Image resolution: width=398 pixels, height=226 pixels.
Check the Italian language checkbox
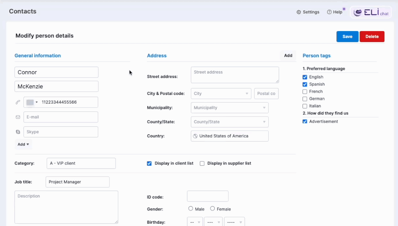point(305,106)
